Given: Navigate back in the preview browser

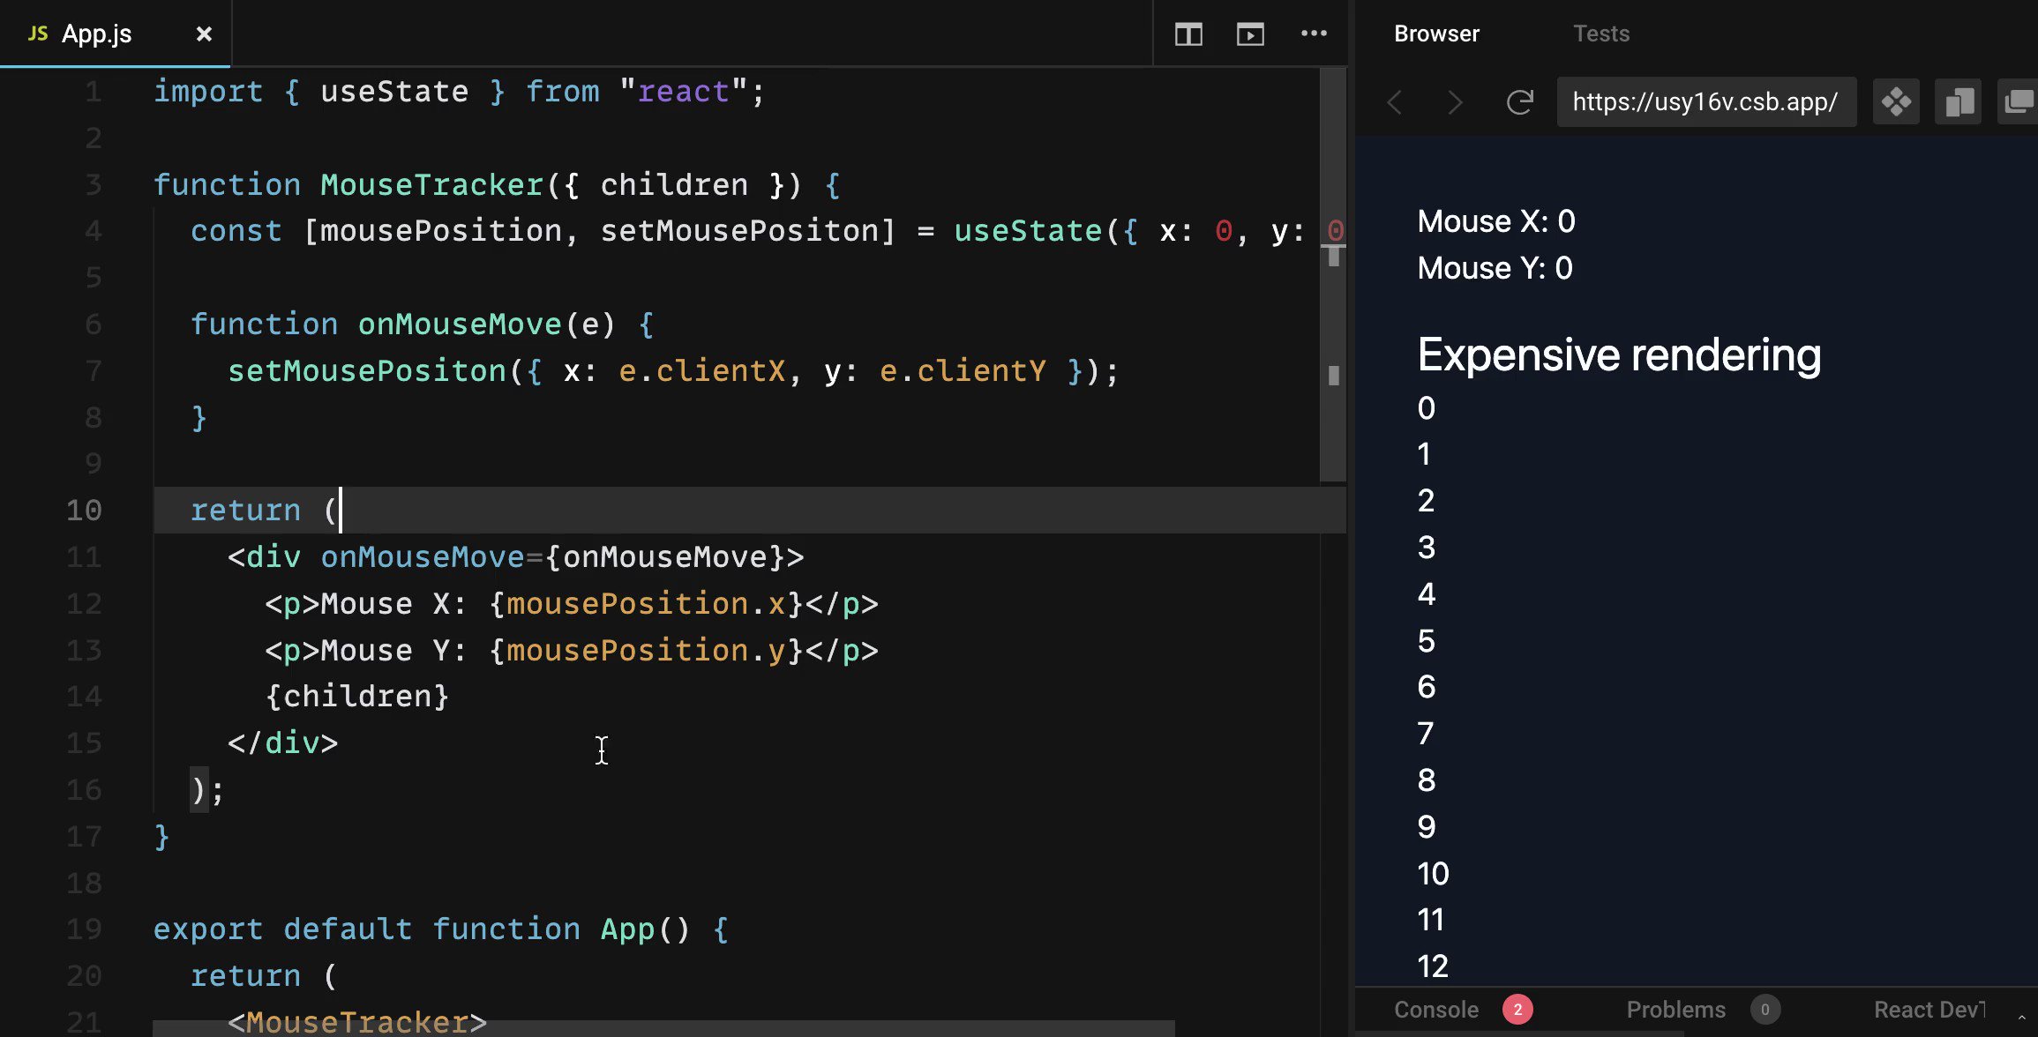Looking at the screenshot, I should point(1394,102).
